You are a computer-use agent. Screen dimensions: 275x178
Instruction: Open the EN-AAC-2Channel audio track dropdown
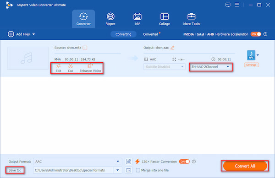coord(210,67)
